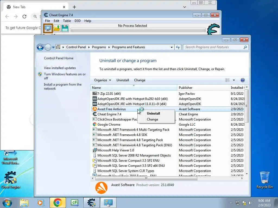Open the view options dropdown arrow
The height and width of the screenshot is (208, 278).
coord(234,80)
